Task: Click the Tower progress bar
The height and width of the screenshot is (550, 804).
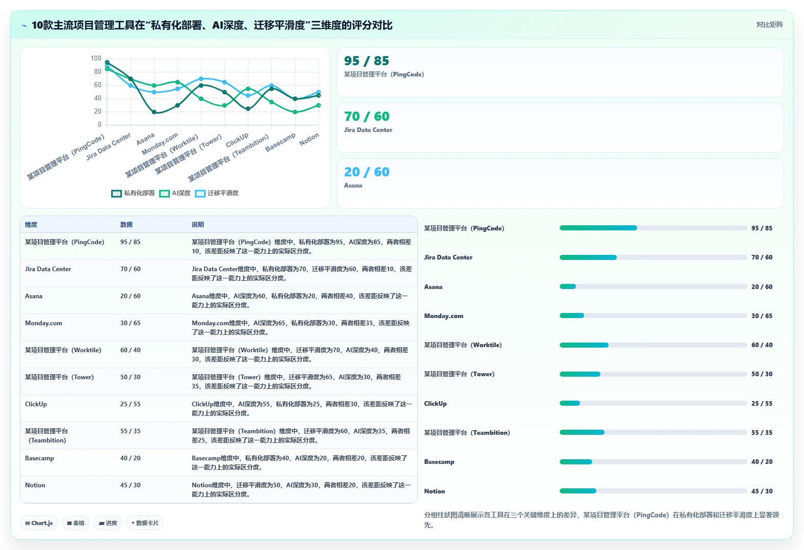Action: pyautogui.click(x=653, y=374)
